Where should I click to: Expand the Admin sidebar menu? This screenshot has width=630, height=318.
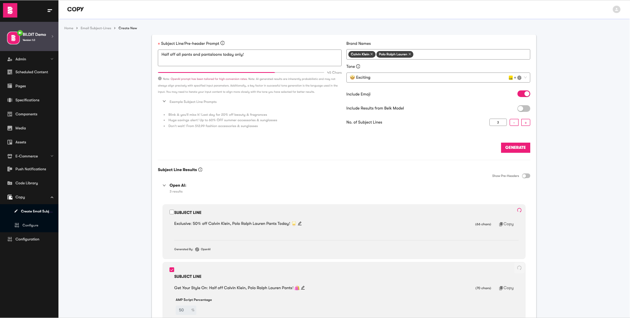point(29,59)
